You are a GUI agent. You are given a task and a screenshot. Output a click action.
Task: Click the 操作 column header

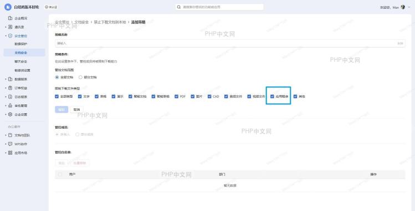click(373, 175)
